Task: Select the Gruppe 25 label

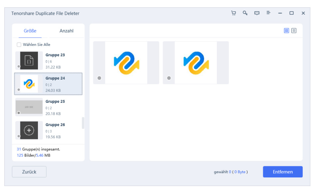Action: pos(55,101)
